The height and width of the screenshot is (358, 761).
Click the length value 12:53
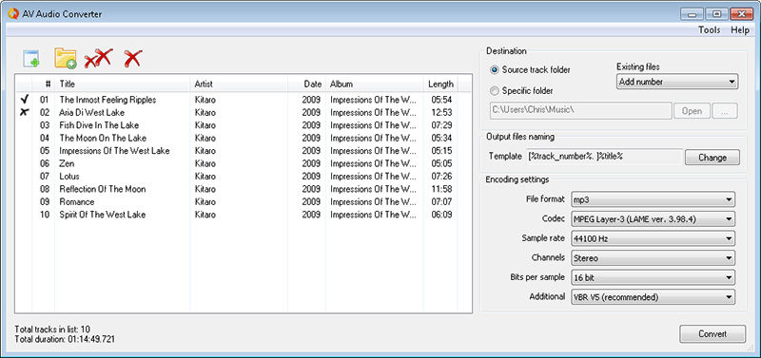coord(441,112)
